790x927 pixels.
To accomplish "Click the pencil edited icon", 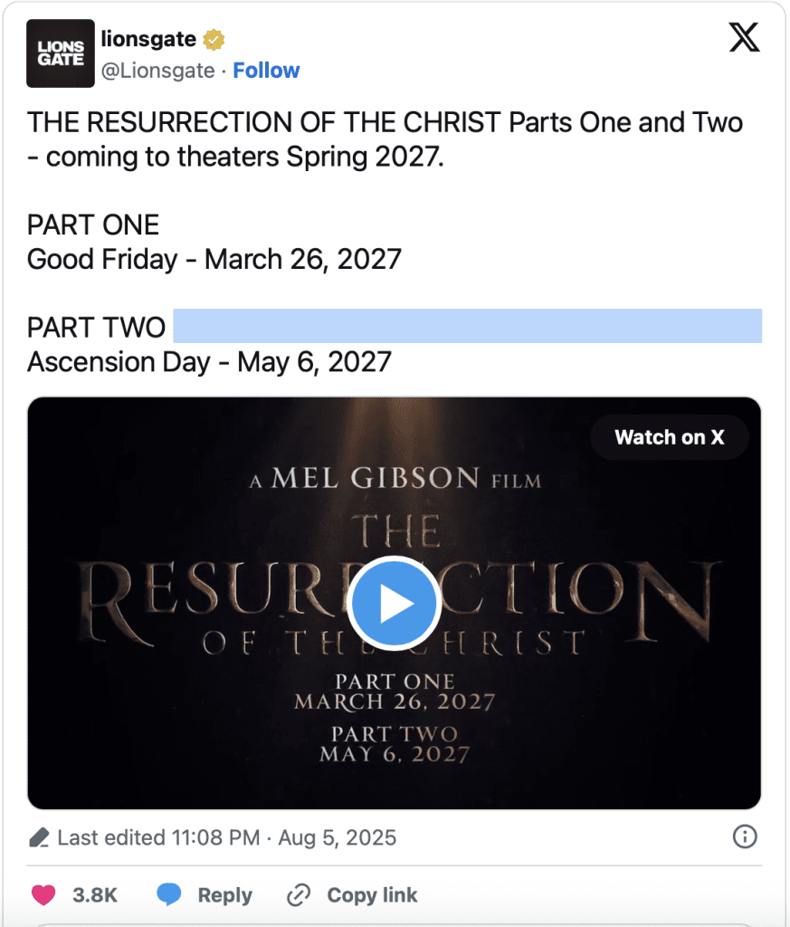I will (39, 837).
